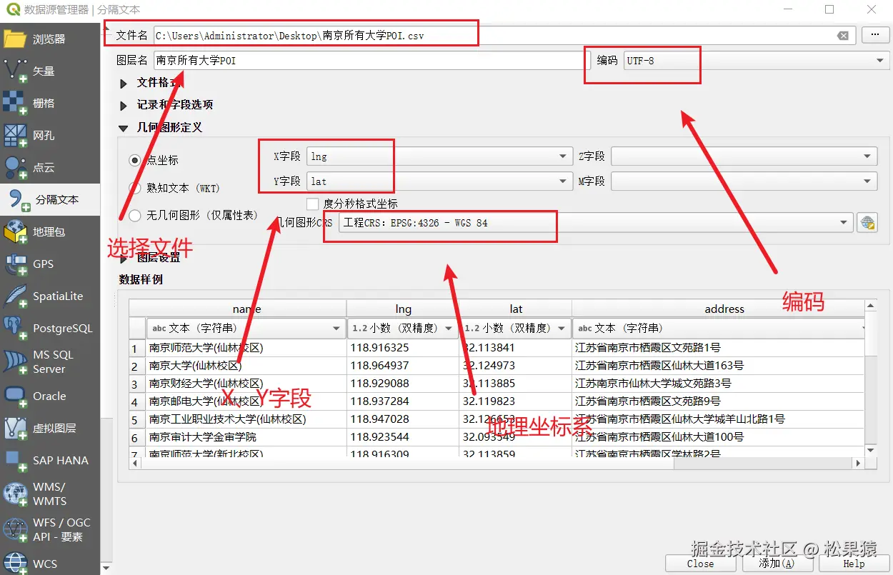Image resolution: width=893 pixels, height=575 pixels.
Task: Click the sample table horizontal scrollbar right arrow
Action: pyautogui.click(x=858, y=463)
